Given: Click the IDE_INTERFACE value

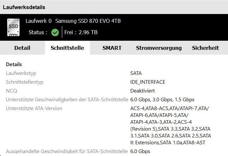Looking at the screenshot, I should [148, 82].
